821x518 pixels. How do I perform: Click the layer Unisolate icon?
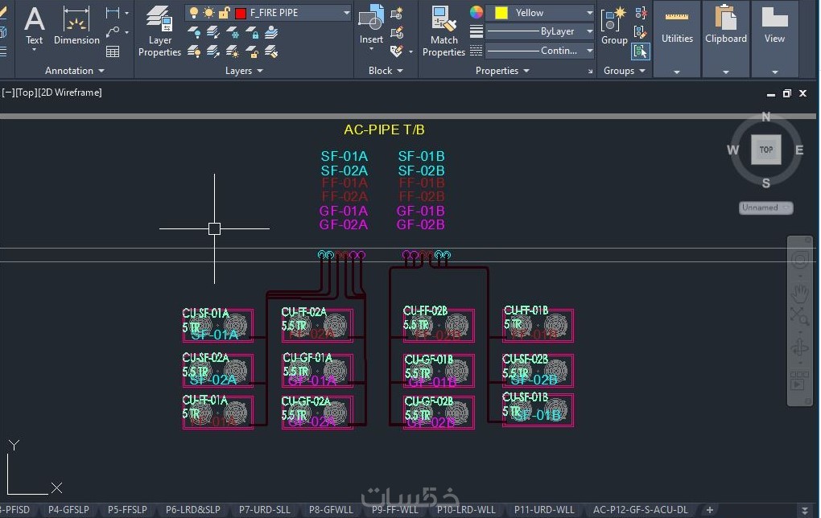213,51
